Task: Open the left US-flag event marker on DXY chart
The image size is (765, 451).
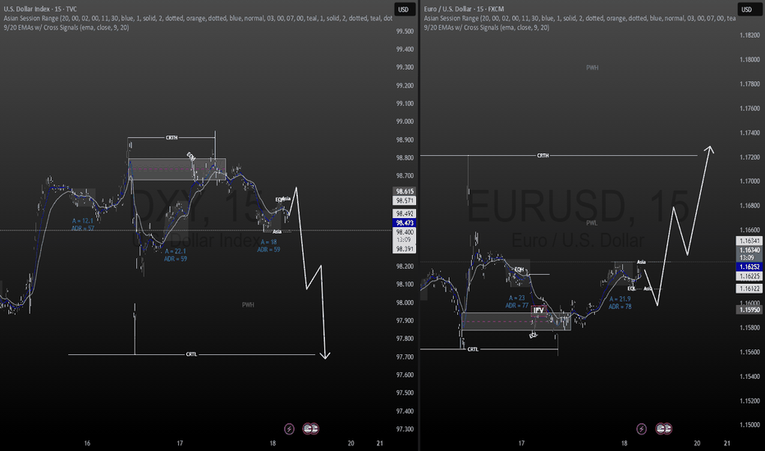Action: (x=308, y=429)
